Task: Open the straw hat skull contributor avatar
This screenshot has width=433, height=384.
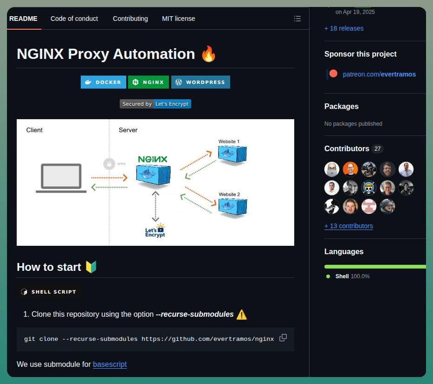Action: 369,188
